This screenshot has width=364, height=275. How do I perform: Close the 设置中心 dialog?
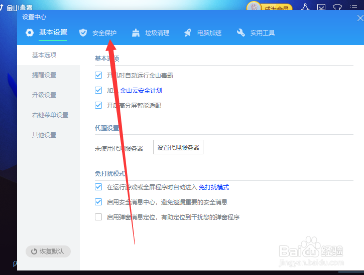click(x=360, y=18)
